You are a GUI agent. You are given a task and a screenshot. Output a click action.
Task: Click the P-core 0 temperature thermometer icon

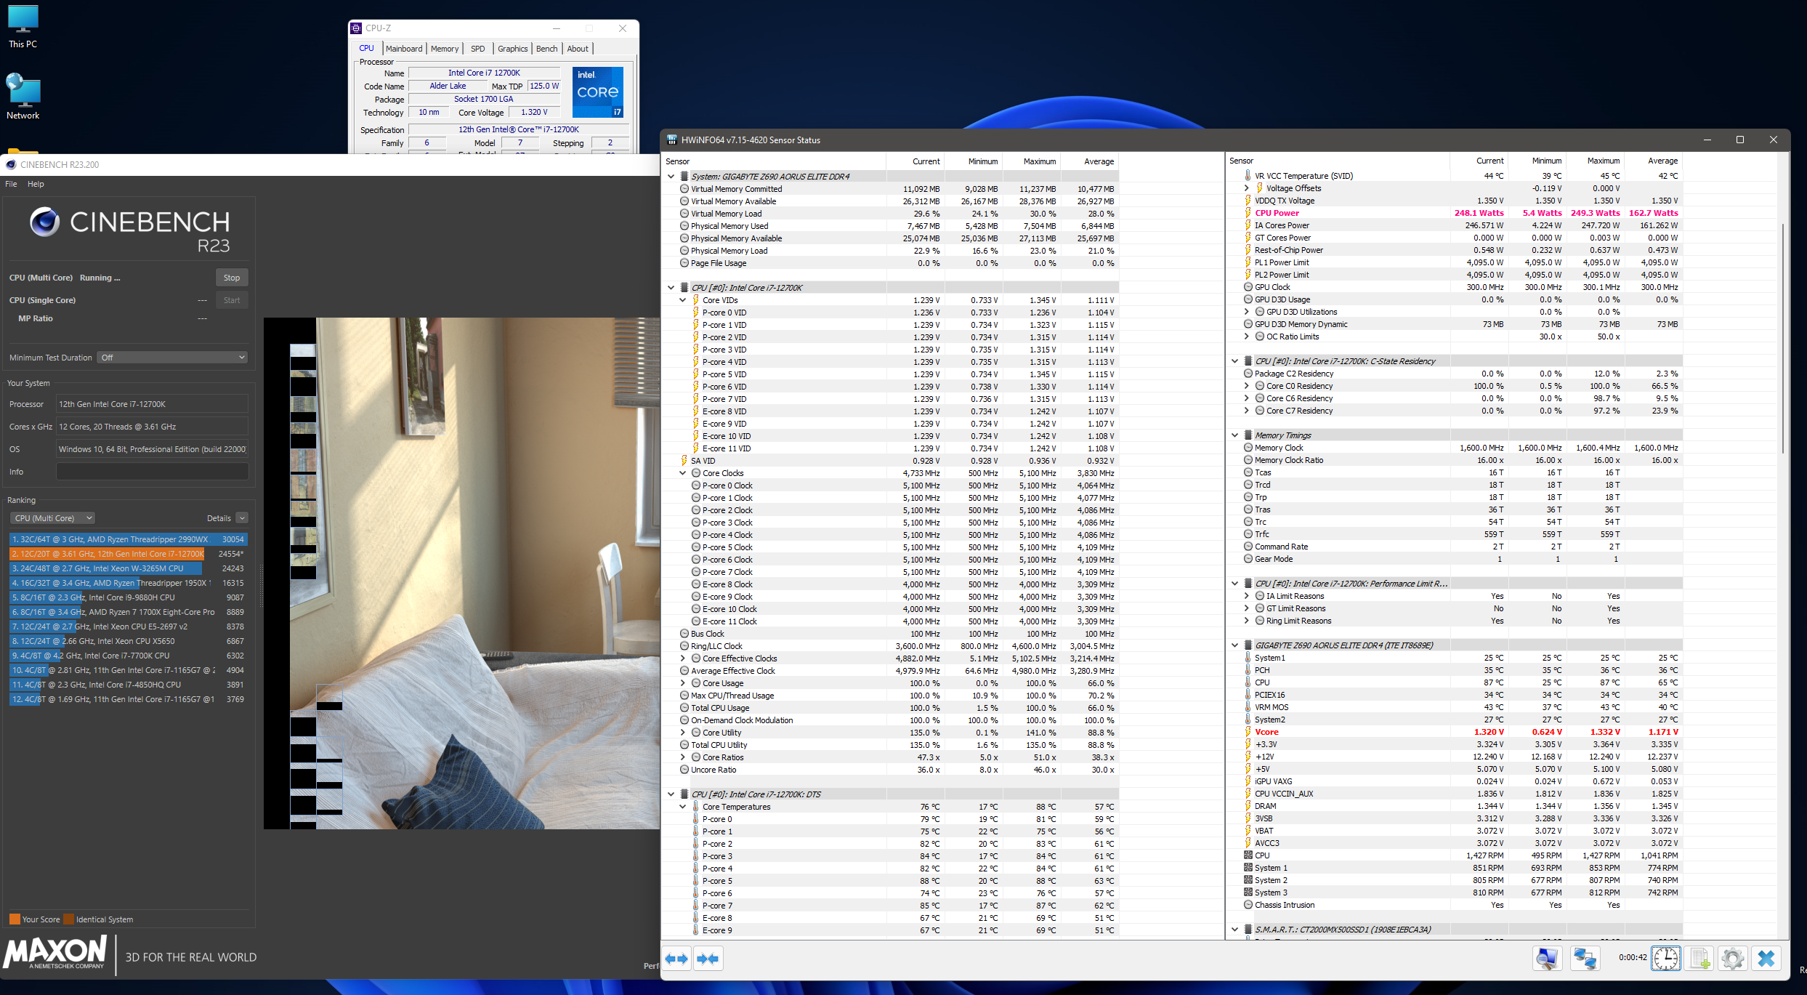coord(695,819)
